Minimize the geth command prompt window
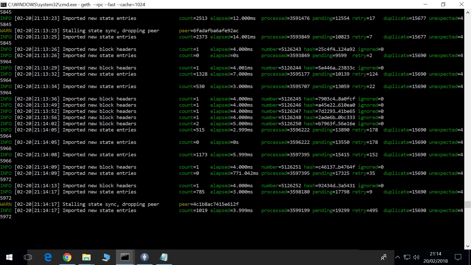Viewport: 471px width, 265px height. click(425, 4)
